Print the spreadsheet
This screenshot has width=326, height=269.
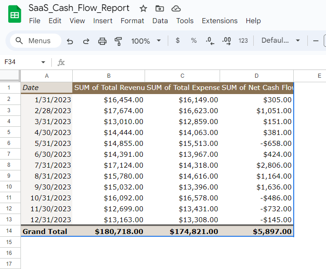pos(102,41)
